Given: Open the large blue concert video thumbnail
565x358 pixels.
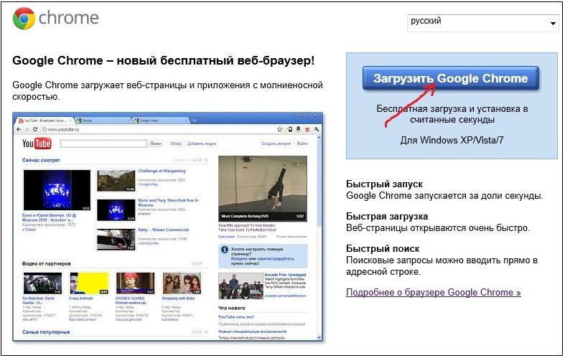Looking at the screenshot, I should click(x=57, y=190).
